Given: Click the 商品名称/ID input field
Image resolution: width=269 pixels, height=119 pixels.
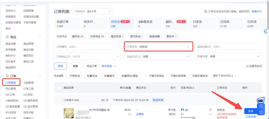Looking at the screenshot, I should [228, 47].
